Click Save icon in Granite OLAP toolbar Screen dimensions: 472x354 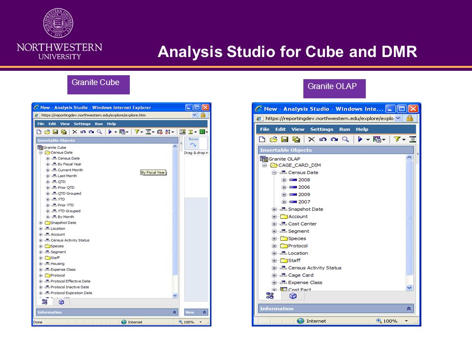tap(285, 139)
